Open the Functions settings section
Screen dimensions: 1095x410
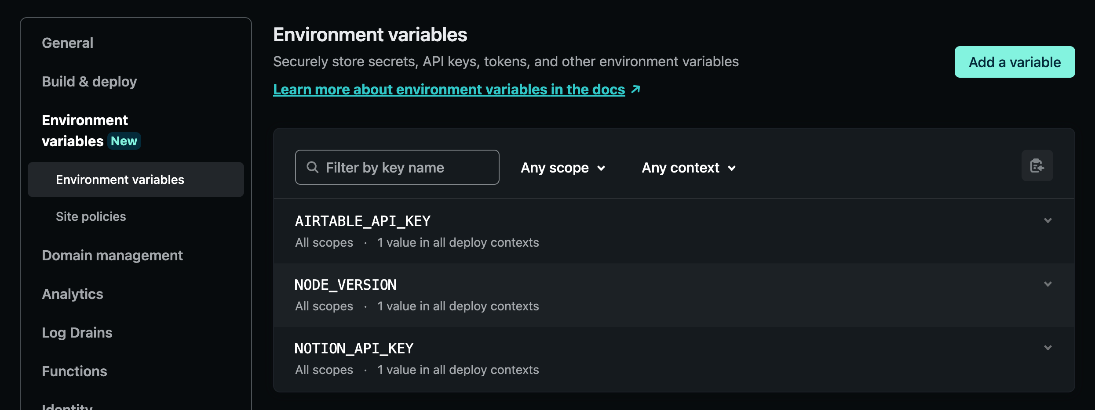point(74,371)
